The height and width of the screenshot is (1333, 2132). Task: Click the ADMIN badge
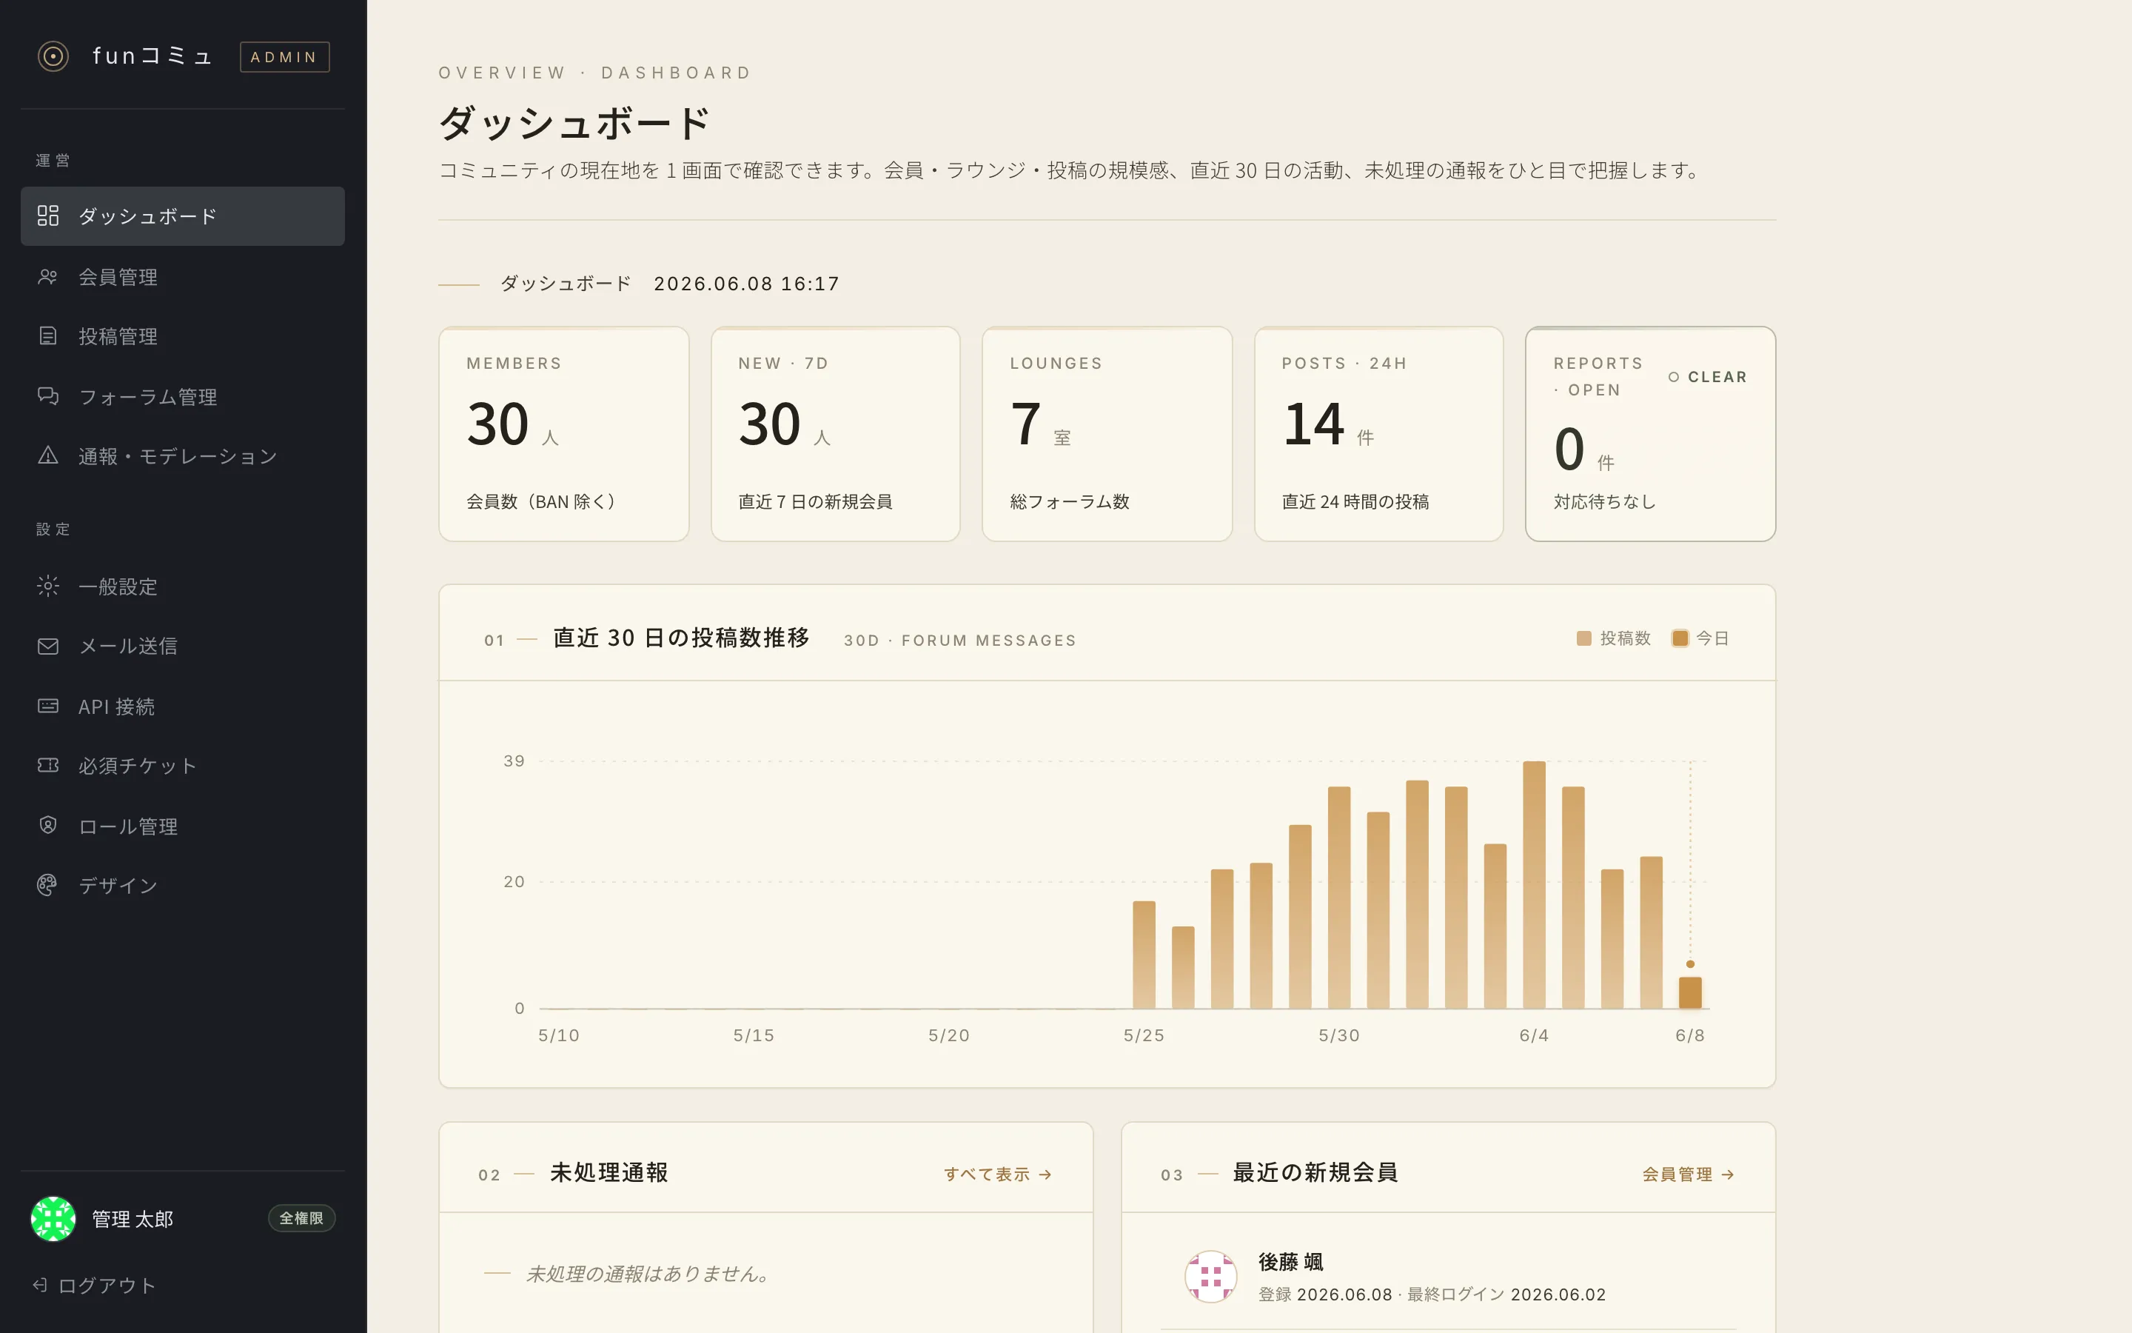click(x=284, y=57)
